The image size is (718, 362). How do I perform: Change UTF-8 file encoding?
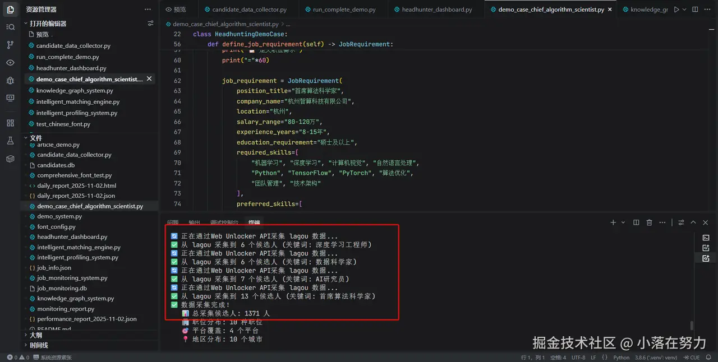(578, 358)
